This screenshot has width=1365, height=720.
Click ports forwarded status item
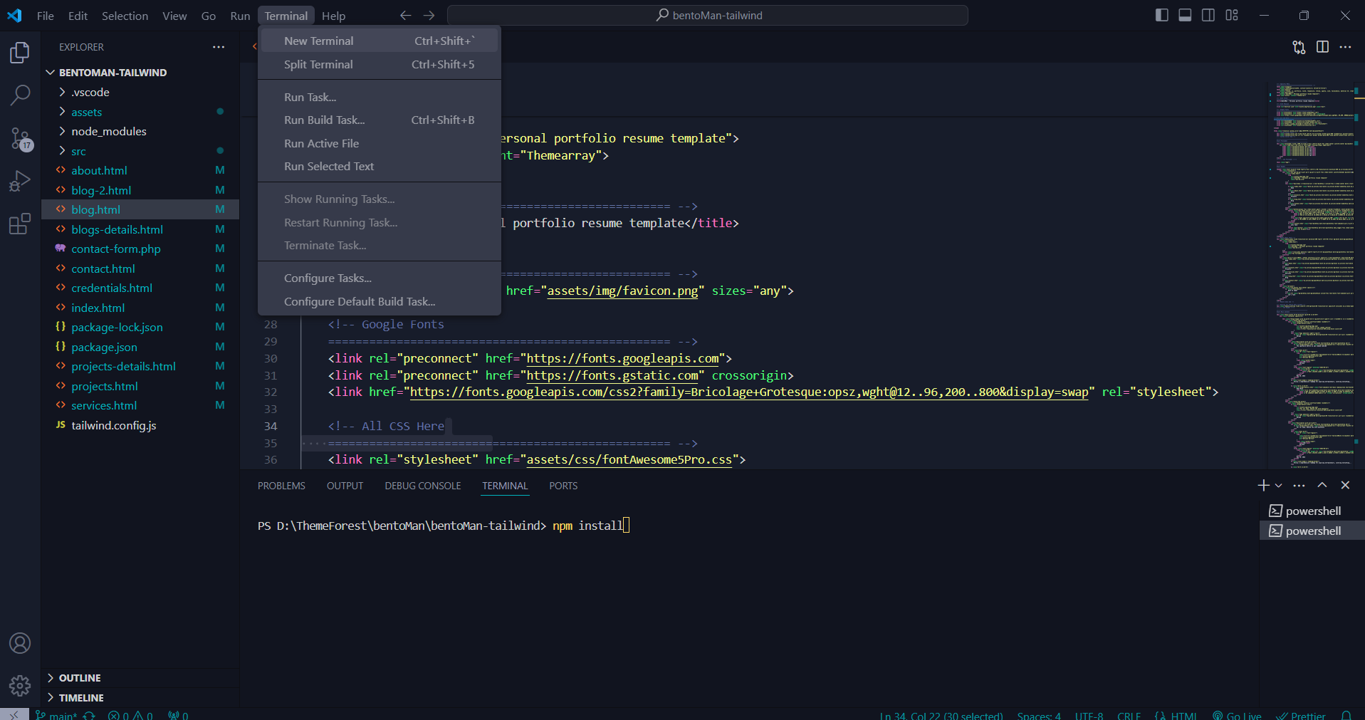(x=178, y=715)
